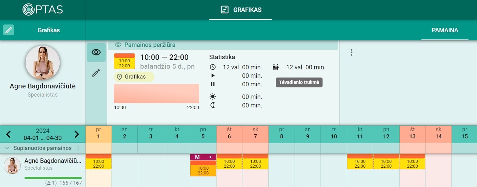Open the 2024 04-01 … 04-30 date range
Image resolution: width=477 pixels, height=187 pixels.
tap(43, 134)
